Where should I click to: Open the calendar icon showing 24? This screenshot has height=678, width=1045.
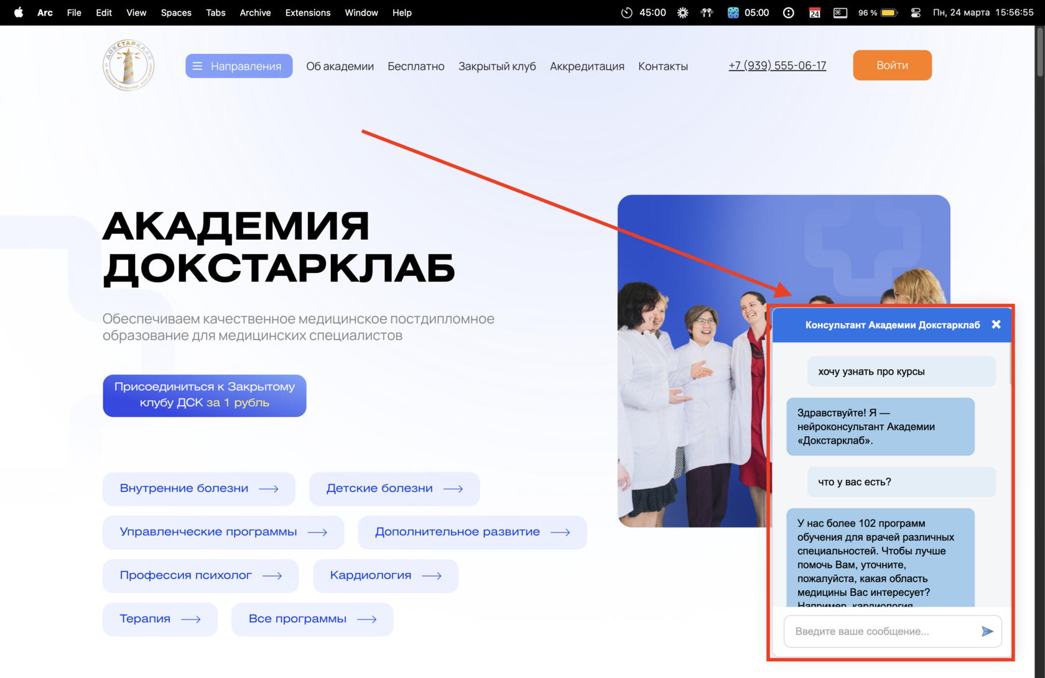(814, 12)
